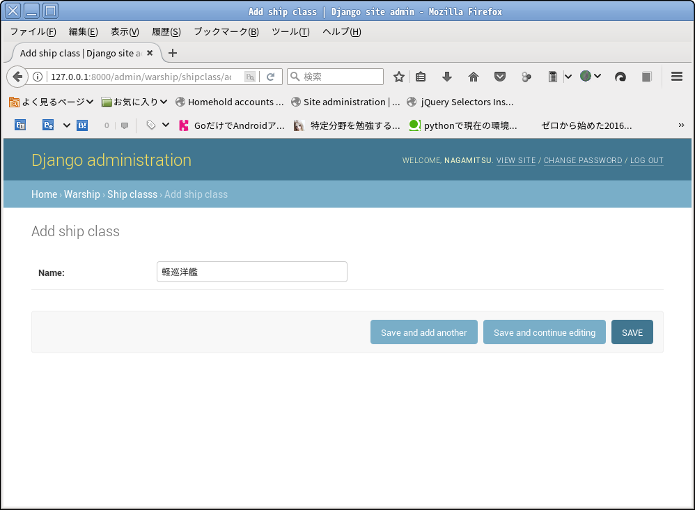Go to Home breadcrumb
Image resolution: width=695 pixels, height=510 pixels.
[x=45, y=194]
